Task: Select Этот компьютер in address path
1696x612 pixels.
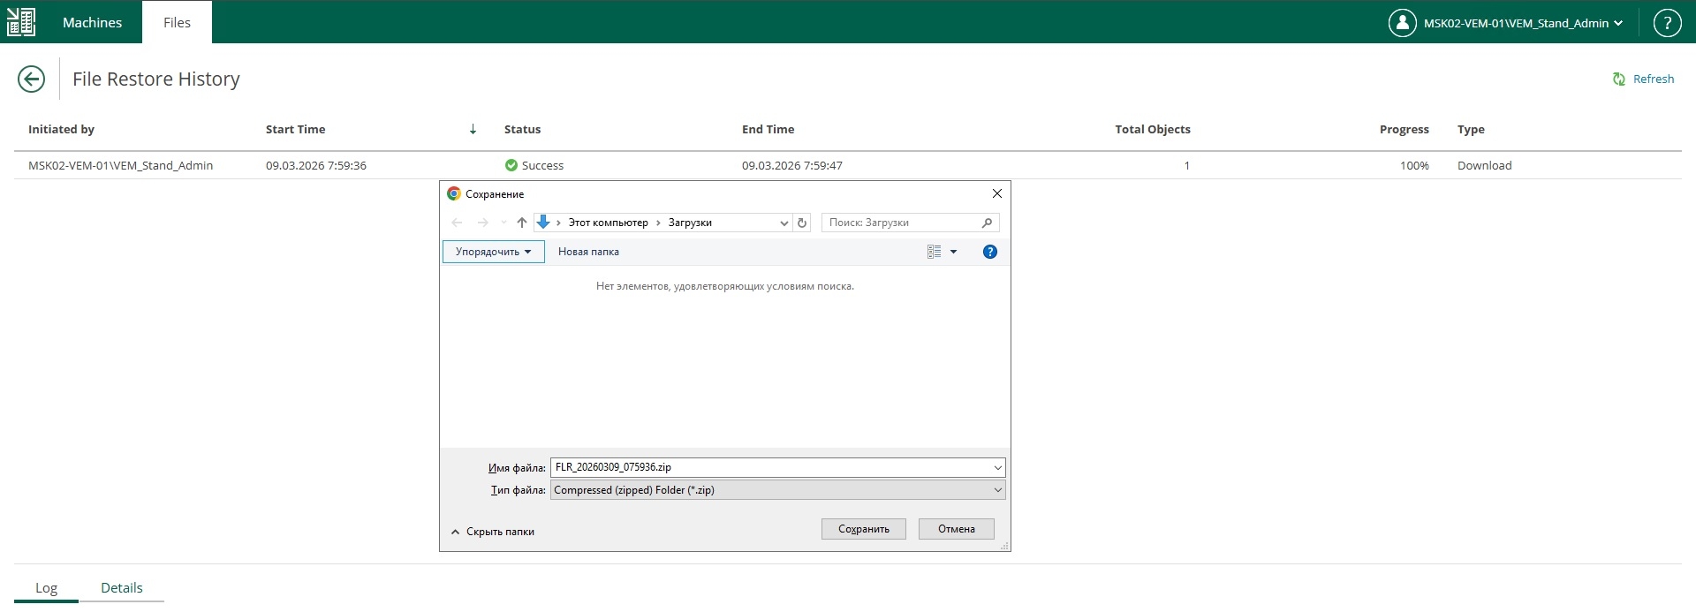Action: tap(608, 223)
